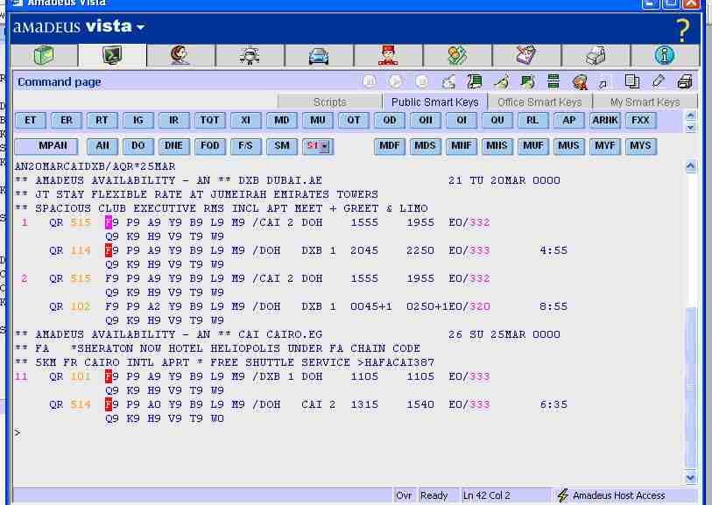Select line number 11 QR 101

21,376
